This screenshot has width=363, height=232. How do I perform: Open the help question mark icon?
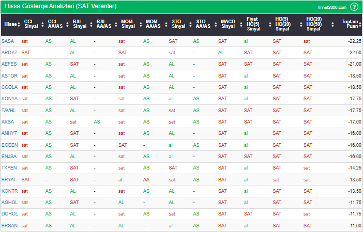(x=354, y=7)
